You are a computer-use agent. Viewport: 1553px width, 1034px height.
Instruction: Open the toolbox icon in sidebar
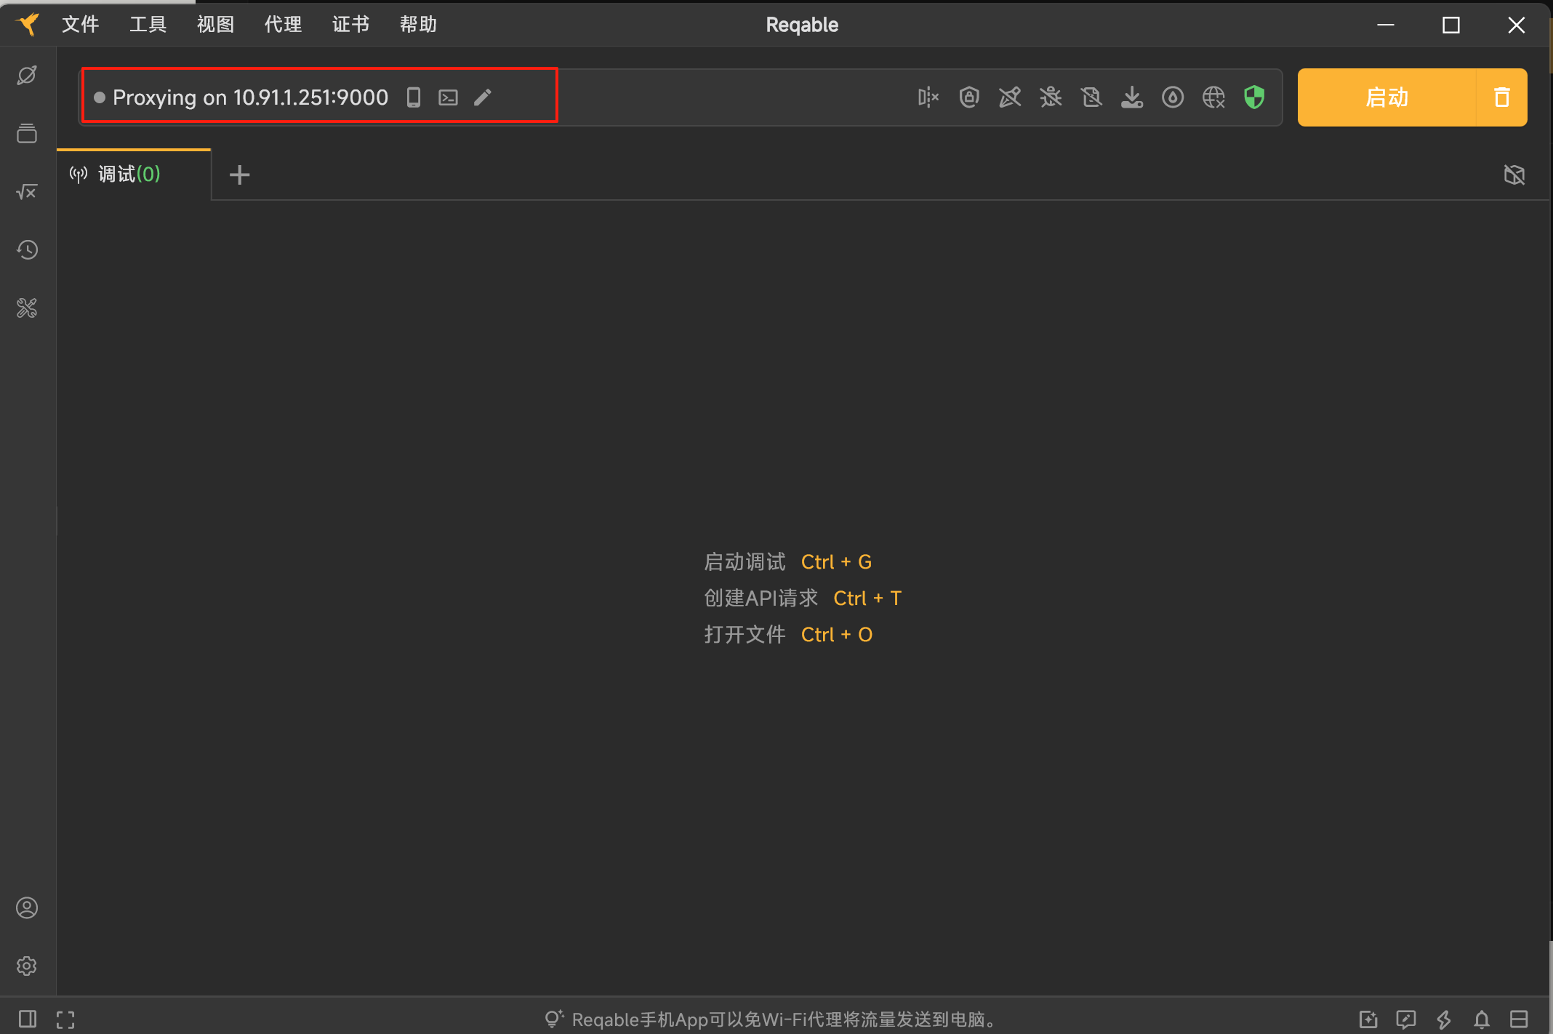[x=27, y=308]
